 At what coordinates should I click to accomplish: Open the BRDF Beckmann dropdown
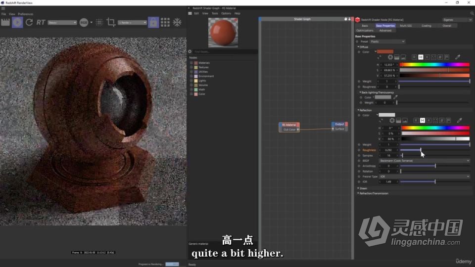(x=424, y=160)
